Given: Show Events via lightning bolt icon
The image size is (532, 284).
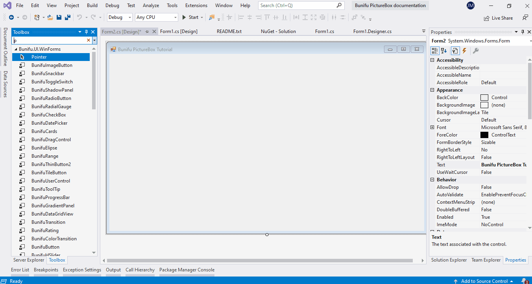Looking at the screenshot, I should (464, 51).
